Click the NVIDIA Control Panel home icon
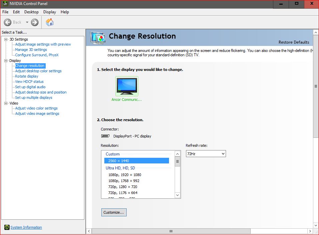This screenshot has width=319, height=235. [x=49, y=22]
